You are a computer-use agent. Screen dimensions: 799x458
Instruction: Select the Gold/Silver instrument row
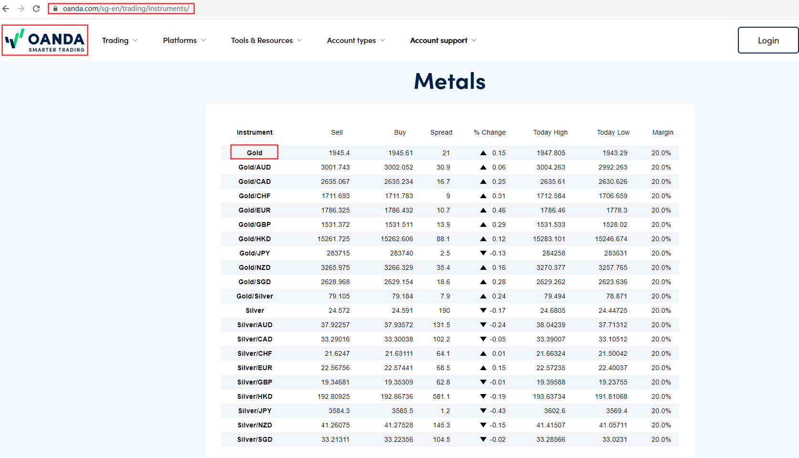[255, 296]
